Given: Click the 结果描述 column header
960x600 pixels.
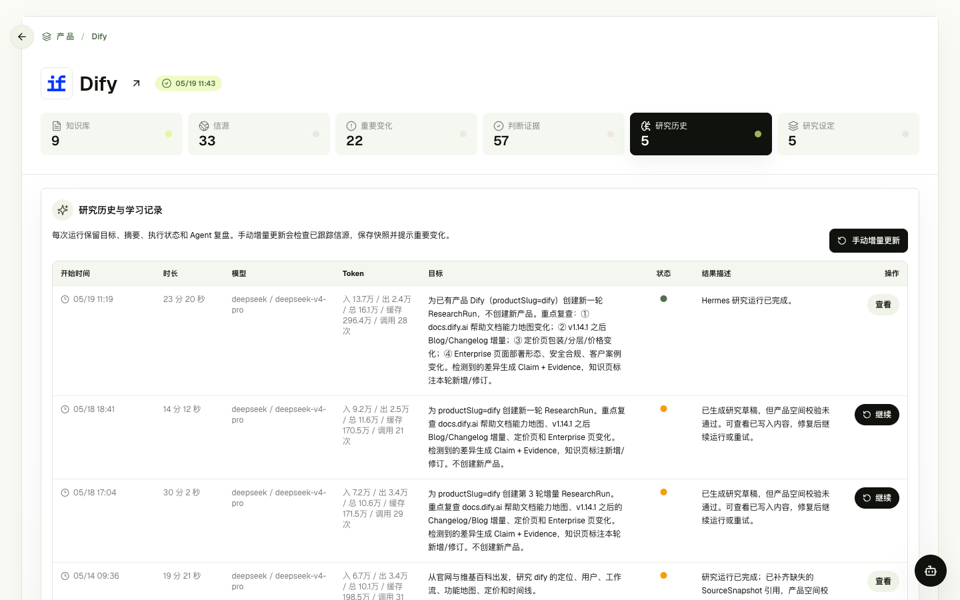Looking at the screenshot, I should coord(717,273).
